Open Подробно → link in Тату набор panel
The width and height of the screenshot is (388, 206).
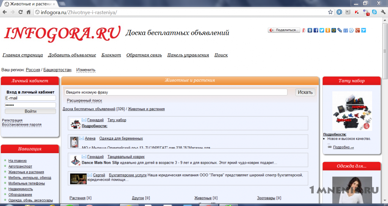[x=343, y=147]
